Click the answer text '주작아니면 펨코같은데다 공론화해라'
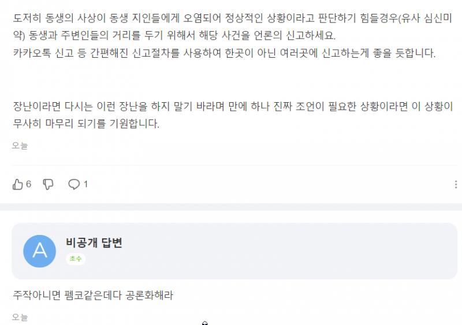The width and height of the screenshot is (462, 325). coord(93,296)
